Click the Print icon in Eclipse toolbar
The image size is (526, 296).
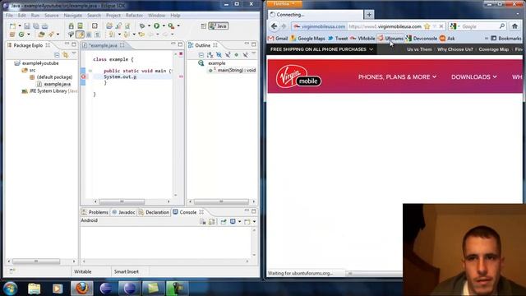45,25
